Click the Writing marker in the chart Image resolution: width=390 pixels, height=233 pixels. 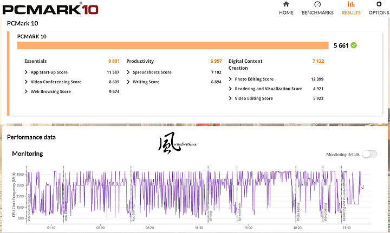pyautogui.click(x=211, y=216)
